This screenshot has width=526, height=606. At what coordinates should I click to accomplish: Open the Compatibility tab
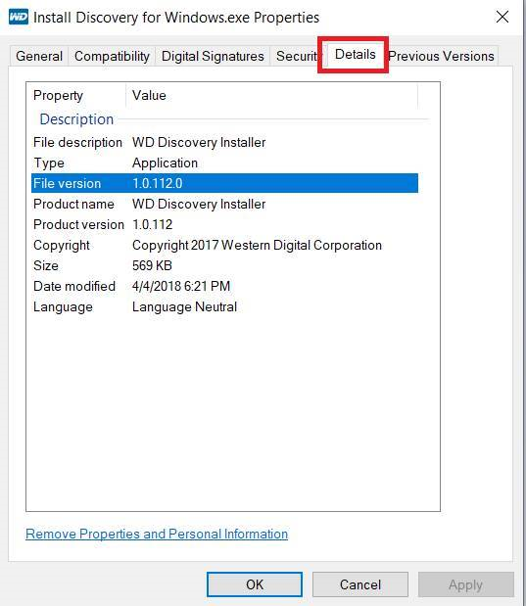[x=112, y=56]
